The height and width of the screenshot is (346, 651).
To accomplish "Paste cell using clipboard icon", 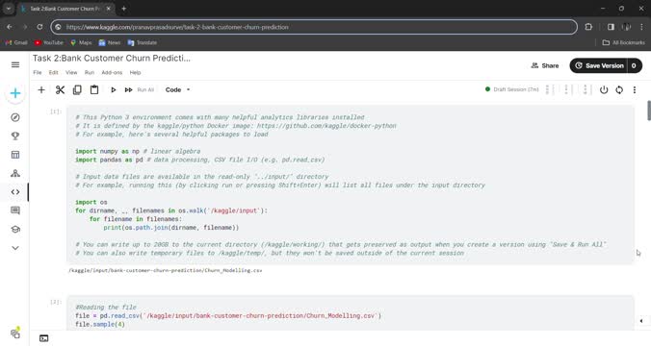I will (x=94, y=90).
